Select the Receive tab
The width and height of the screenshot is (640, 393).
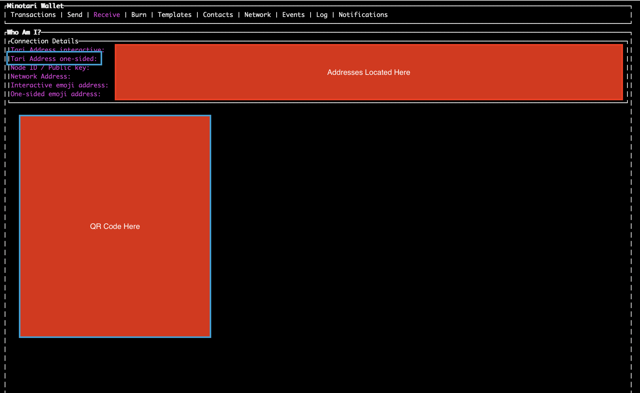click(x=107, y=15)
